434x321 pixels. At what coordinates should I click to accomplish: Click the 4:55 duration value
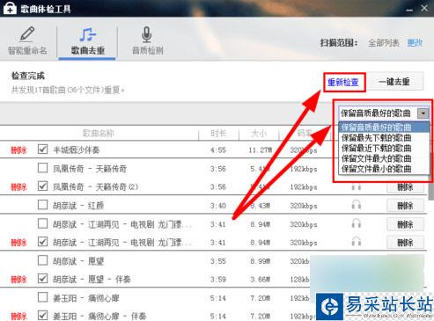[x=218, y=150]
